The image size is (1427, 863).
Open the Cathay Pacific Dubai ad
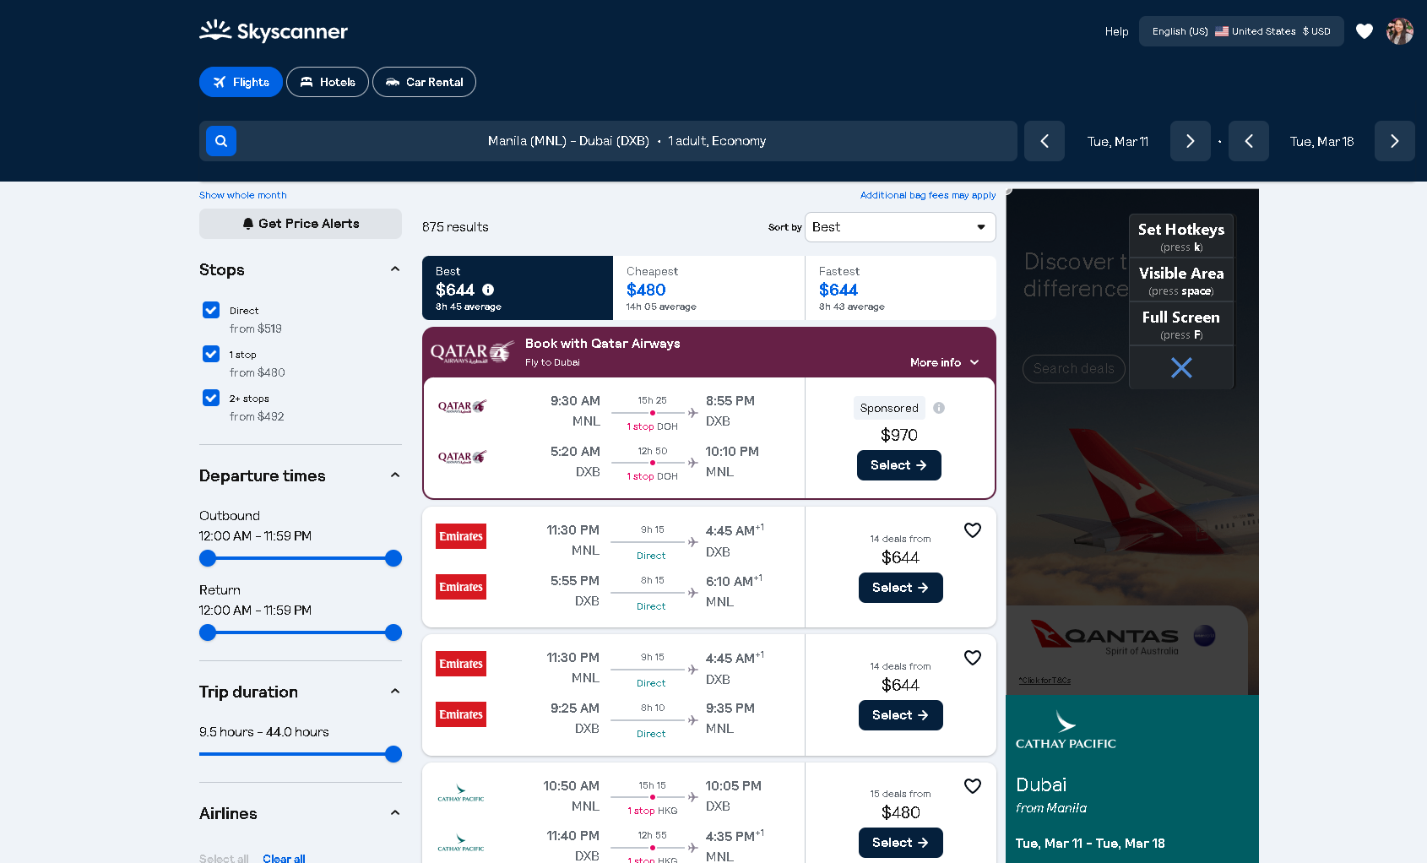[x=1132, y=779]
